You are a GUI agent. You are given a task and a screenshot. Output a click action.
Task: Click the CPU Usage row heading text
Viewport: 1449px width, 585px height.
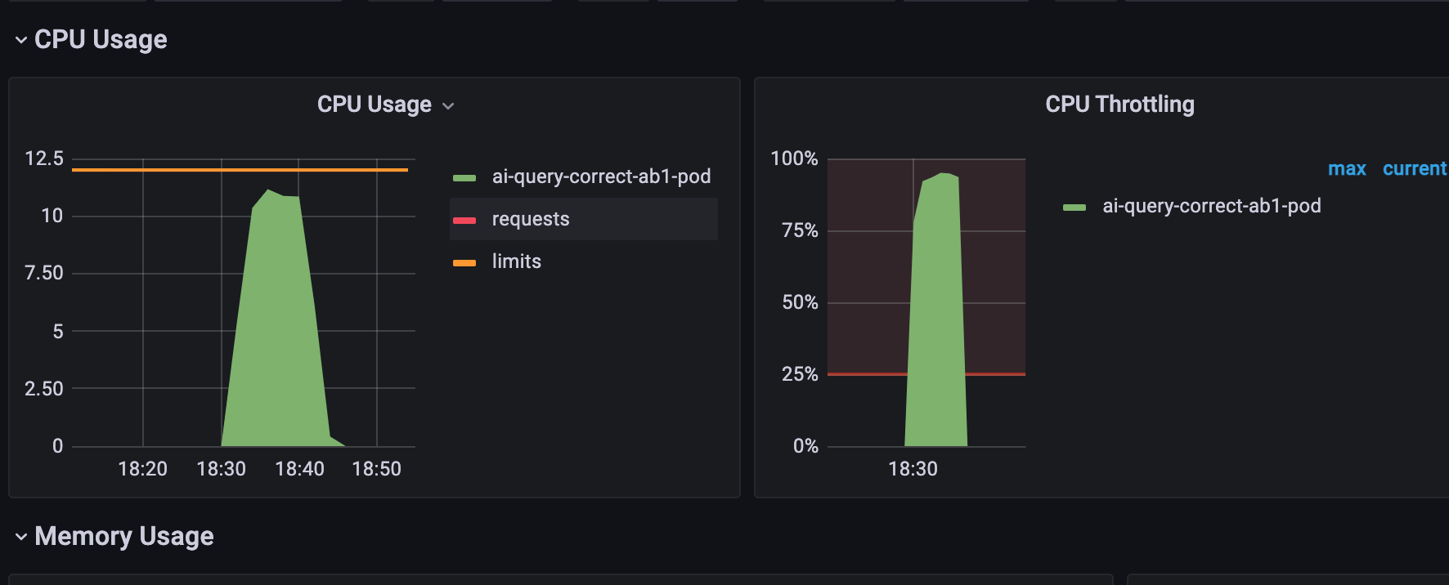tap(101, 40)
